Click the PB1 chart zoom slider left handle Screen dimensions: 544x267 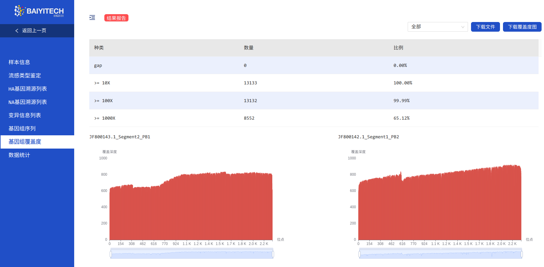(111, 254)
